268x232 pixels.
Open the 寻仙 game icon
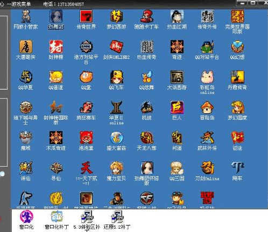(x=56, y=168)
